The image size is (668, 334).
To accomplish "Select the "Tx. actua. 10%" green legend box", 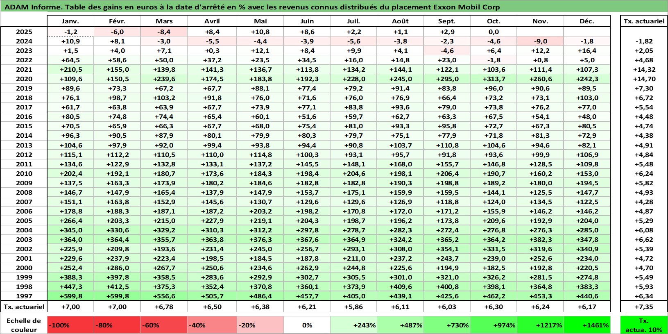I will point(644,325).
